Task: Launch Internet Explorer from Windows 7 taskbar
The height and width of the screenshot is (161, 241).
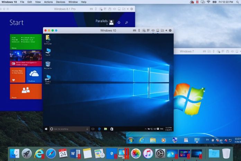Action: [x=142, y=140]
